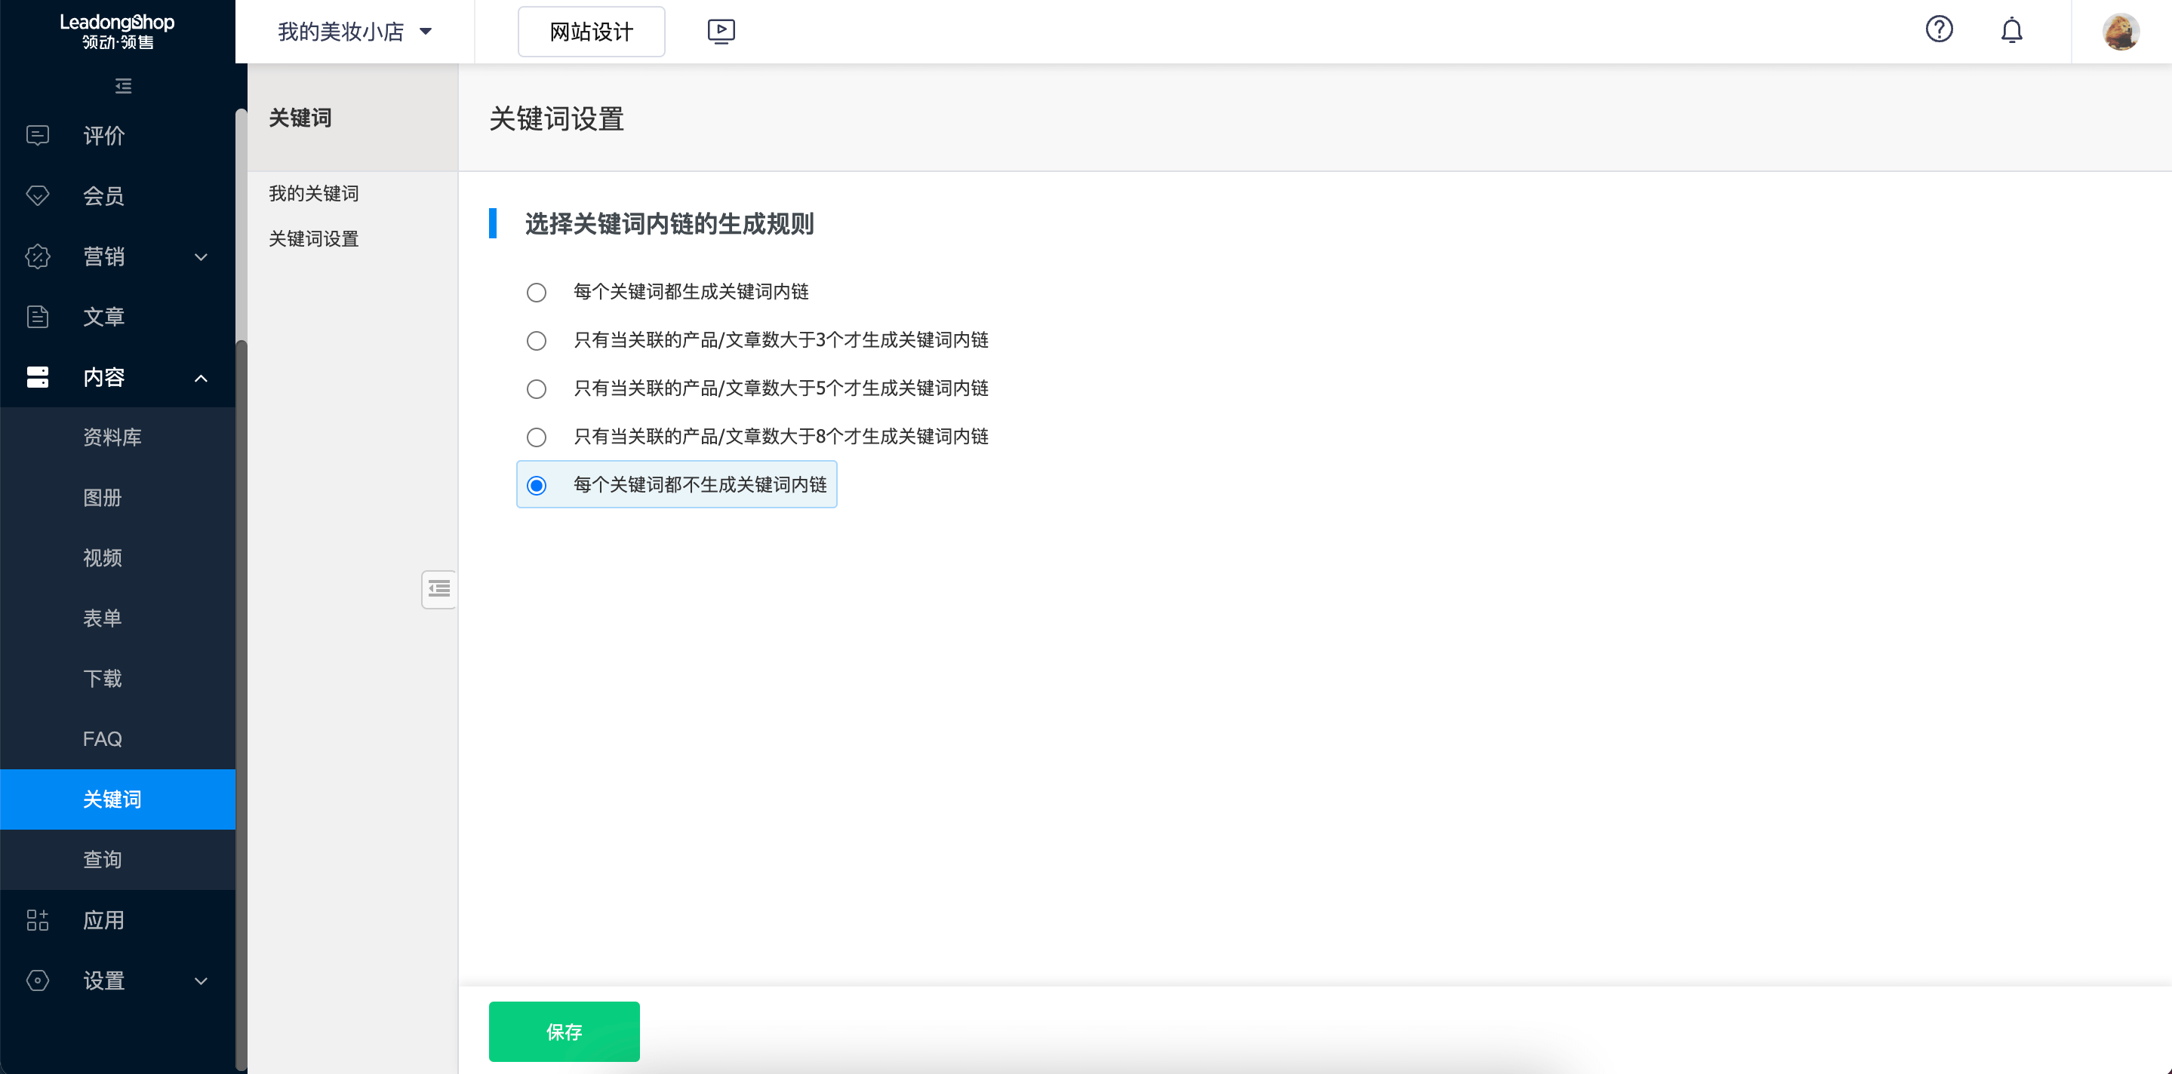Image resolution: width=2172 pixels, height=1074 pixels.
Task: Click the 保存 save button
Action: click(x=564, y=1031)
